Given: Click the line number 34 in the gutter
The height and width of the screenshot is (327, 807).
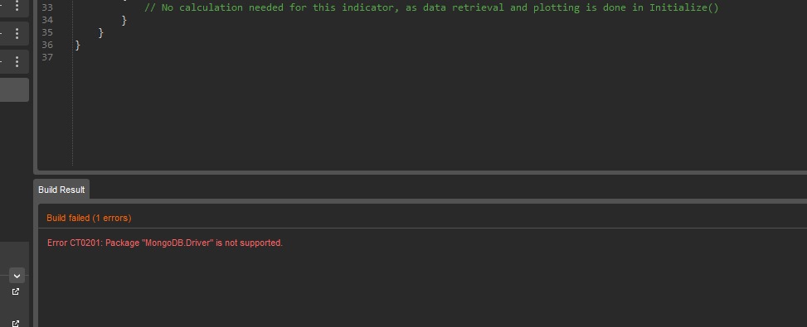Looking at the screenshot, I should coord(47,20).
